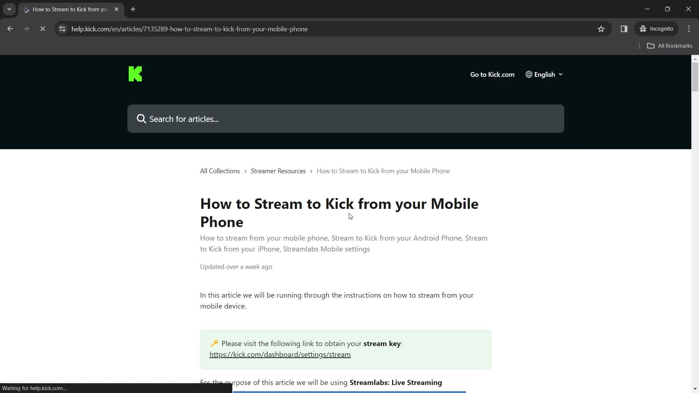Click the address bar URL
This screenshot has width=699, height=393.
click(x=189, y=29)
